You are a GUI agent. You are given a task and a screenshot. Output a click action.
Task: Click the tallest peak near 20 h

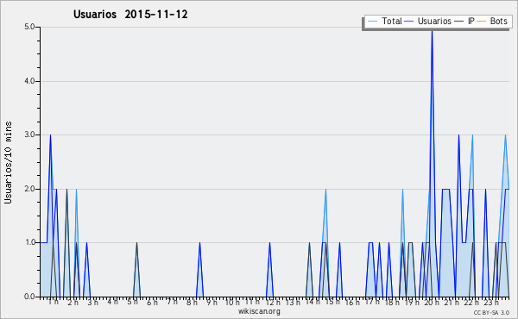[x=432, y=31]
